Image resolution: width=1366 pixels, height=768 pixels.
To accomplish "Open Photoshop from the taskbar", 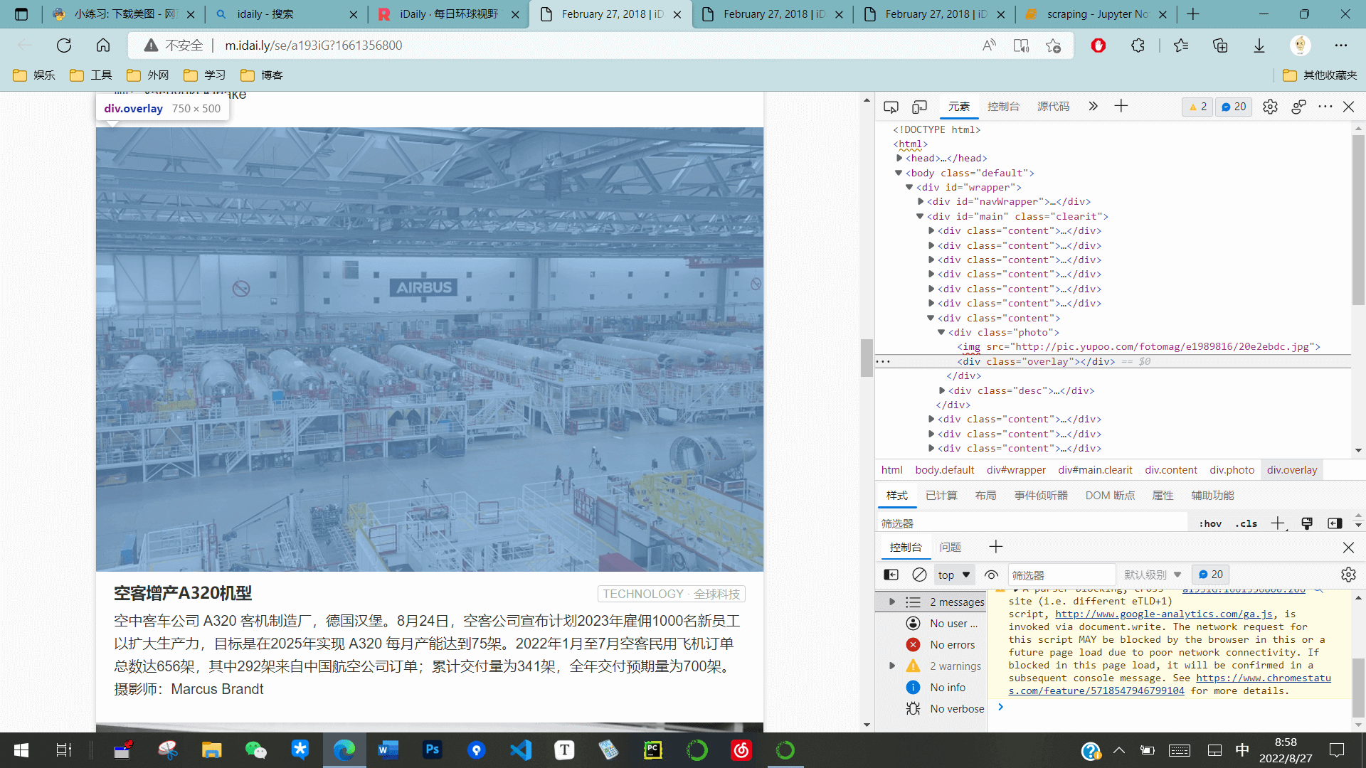I will 432,750.
